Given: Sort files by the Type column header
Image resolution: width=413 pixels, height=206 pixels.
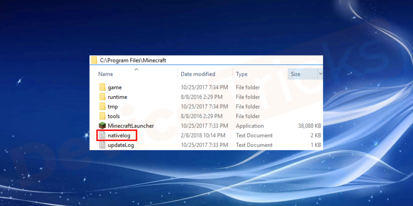Looking at the screenshot, I should (241, 75).
